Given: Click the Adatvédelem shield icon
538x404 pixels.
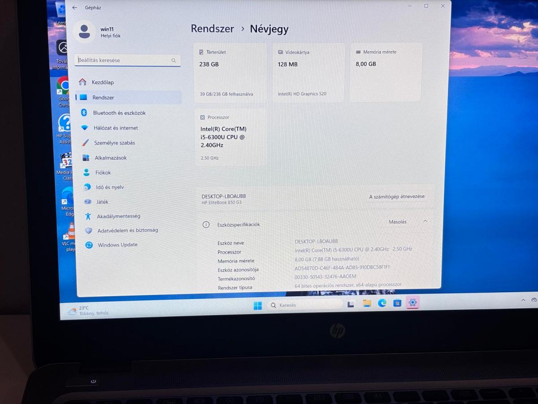Looking at the screenshot, I should click(x=89, y=230).
